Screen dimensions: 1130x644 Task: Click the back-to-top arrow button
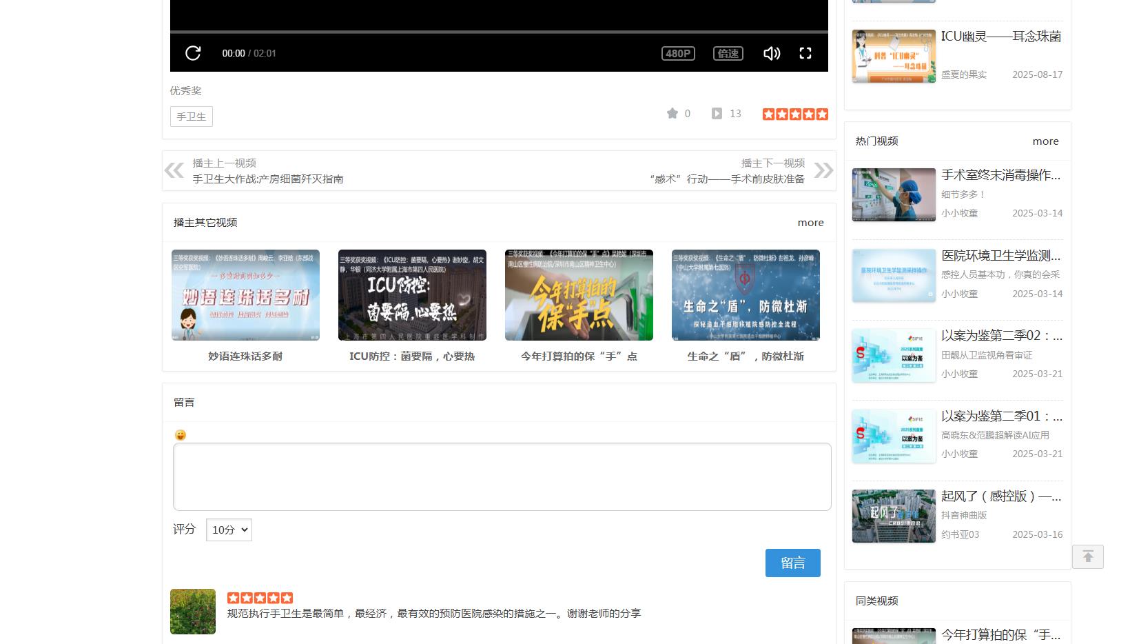coord(1087,555)
